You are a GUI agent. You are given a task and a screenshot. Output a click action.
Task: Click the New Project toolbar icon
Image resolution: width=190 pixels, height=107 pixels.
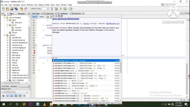click(x=7, y=9)
